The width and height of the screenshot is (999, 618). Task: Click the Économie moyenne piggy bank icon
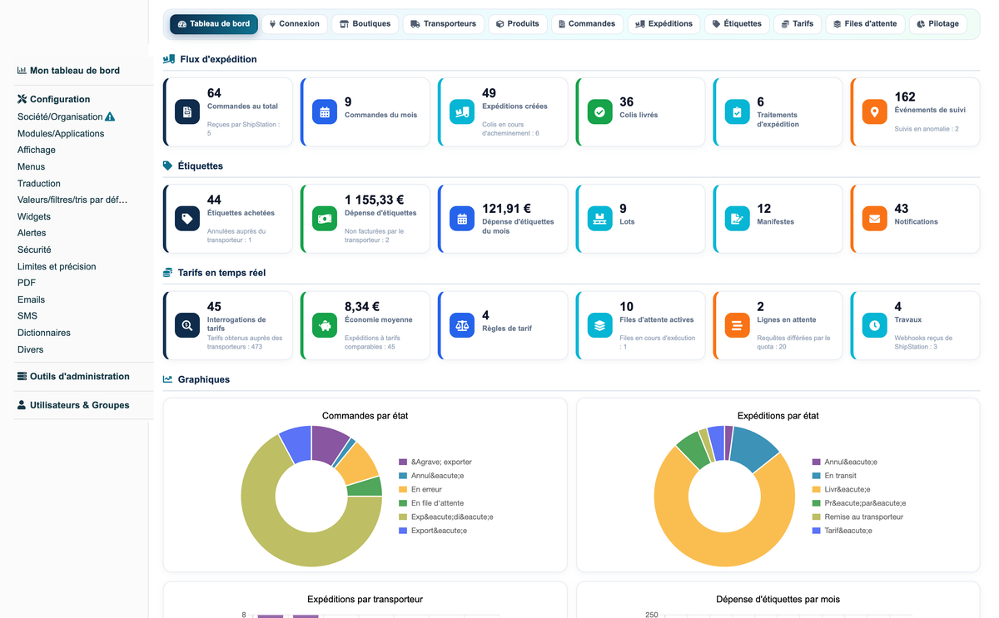coord(325,325)
